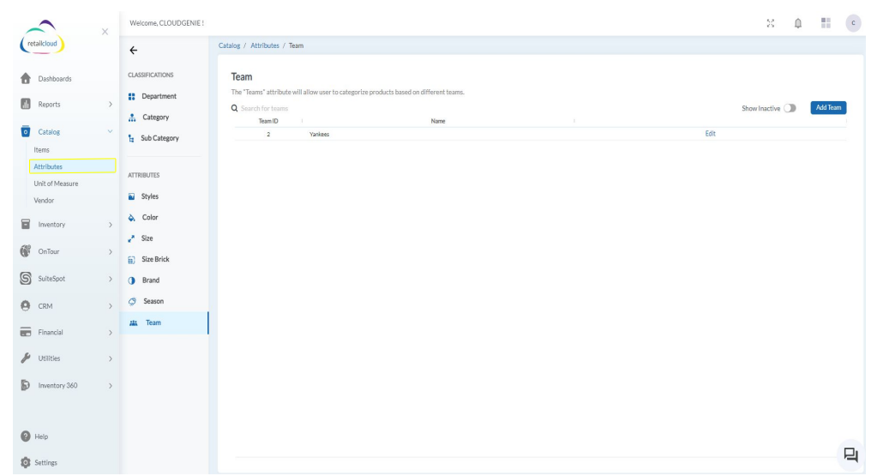Sort by the Team ID column header
The height and width of the screenshot is (476, 877).
[x=268, y=121]
